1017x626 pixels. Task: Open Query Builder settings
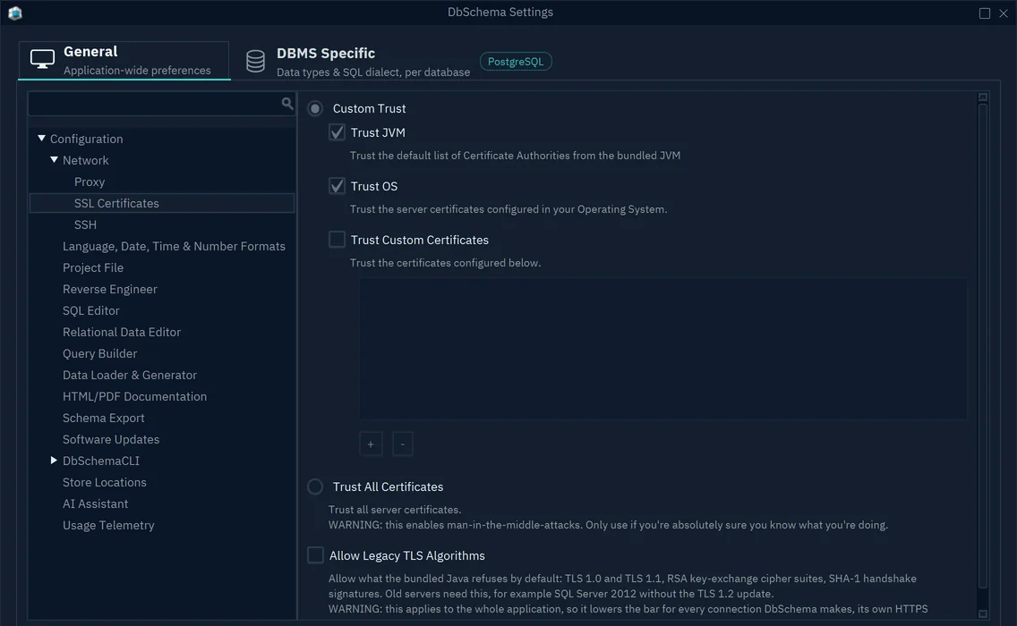click(x=100, y=353)
